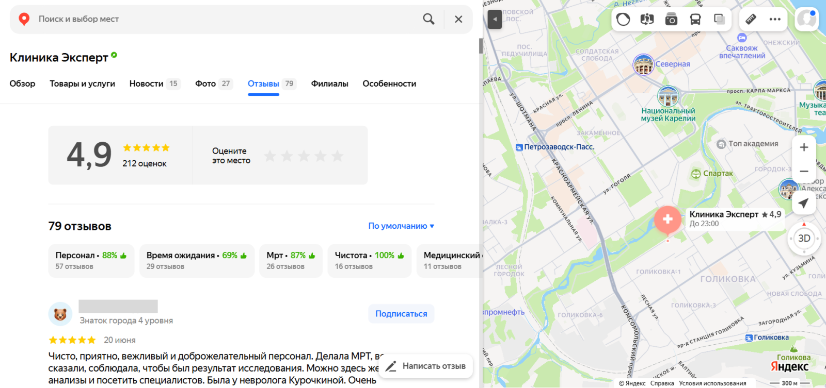Image resolution: width=826 pixels, height=388 pixels.
Task: Open the three-dots more menu on map
Action: (x=775, y=20)
